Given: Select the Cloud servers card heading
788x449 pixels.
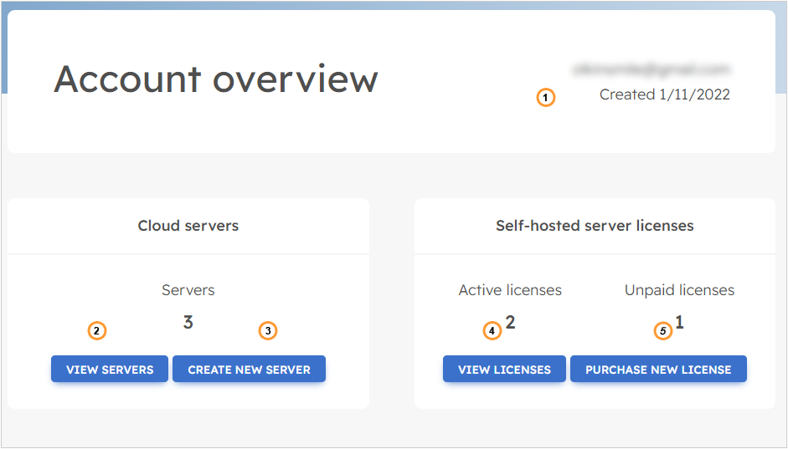Looking at the screenshot, I should click(x=188, y=226).
